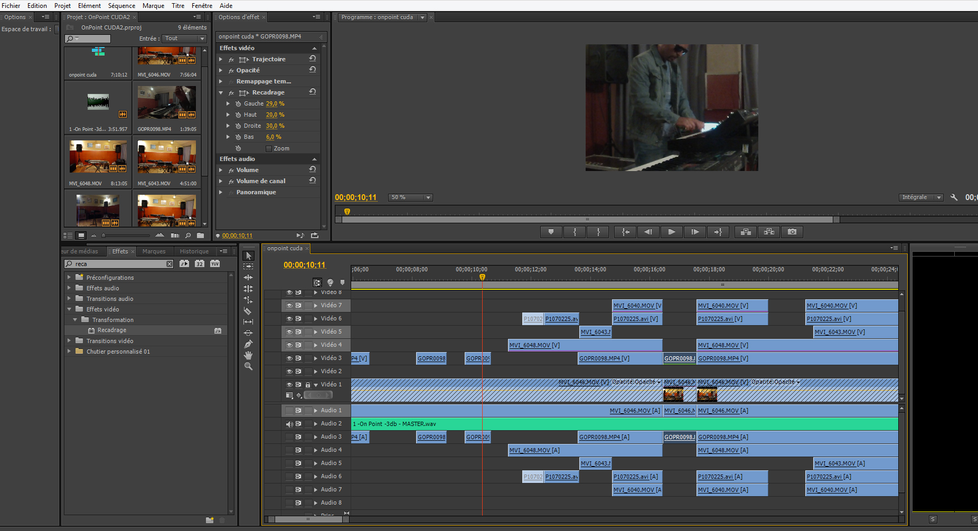Reset the Recadrage effect
The width and height of the screenshot is (978, 531).
[x=313, y=92]
